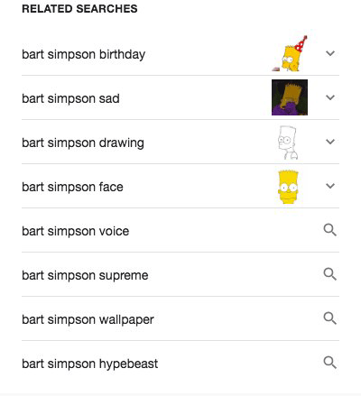Open the yellow Bart face thumbnail

(x=288, y=187)
